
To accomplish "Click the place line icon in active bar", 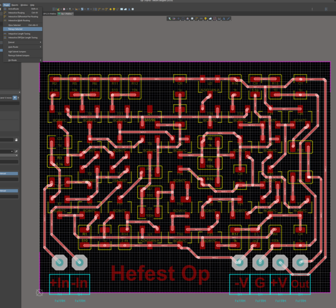I will 228,19.
